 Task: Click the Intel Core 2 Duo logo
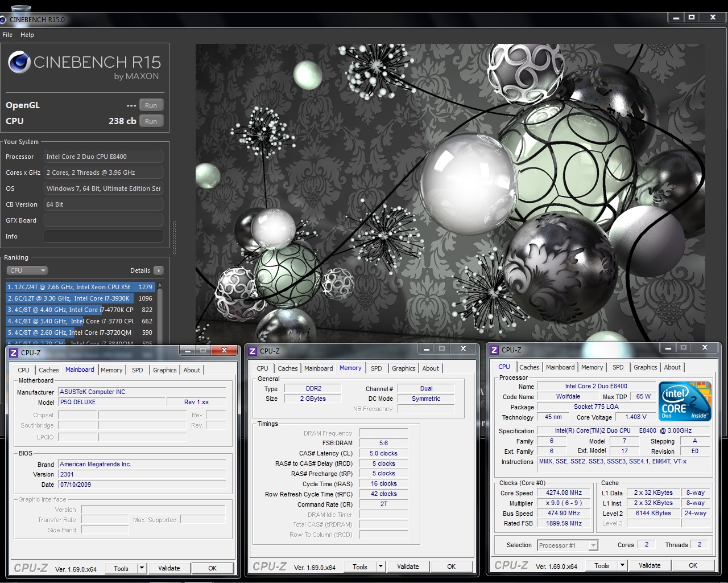coord(685,401)
